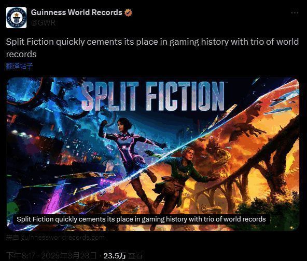Click the Guinness World Records account name
This screenshot has height=261, width=307.
[x=77, y=12]
